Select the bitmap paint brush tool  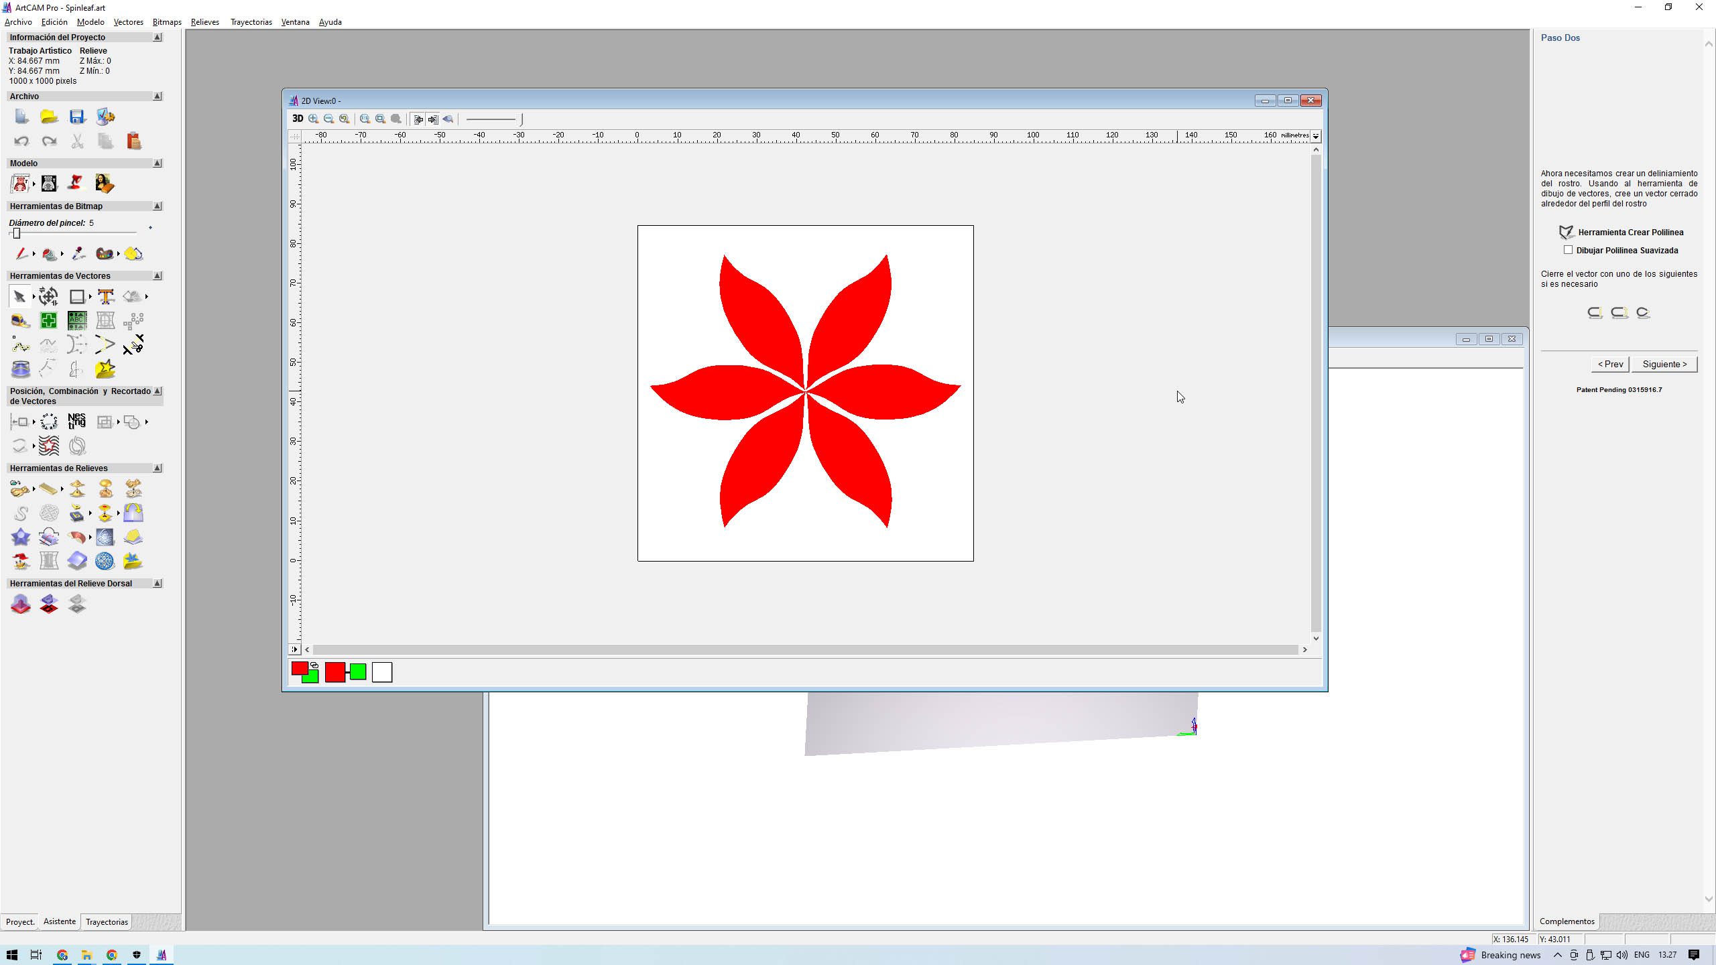pos(21,253)
